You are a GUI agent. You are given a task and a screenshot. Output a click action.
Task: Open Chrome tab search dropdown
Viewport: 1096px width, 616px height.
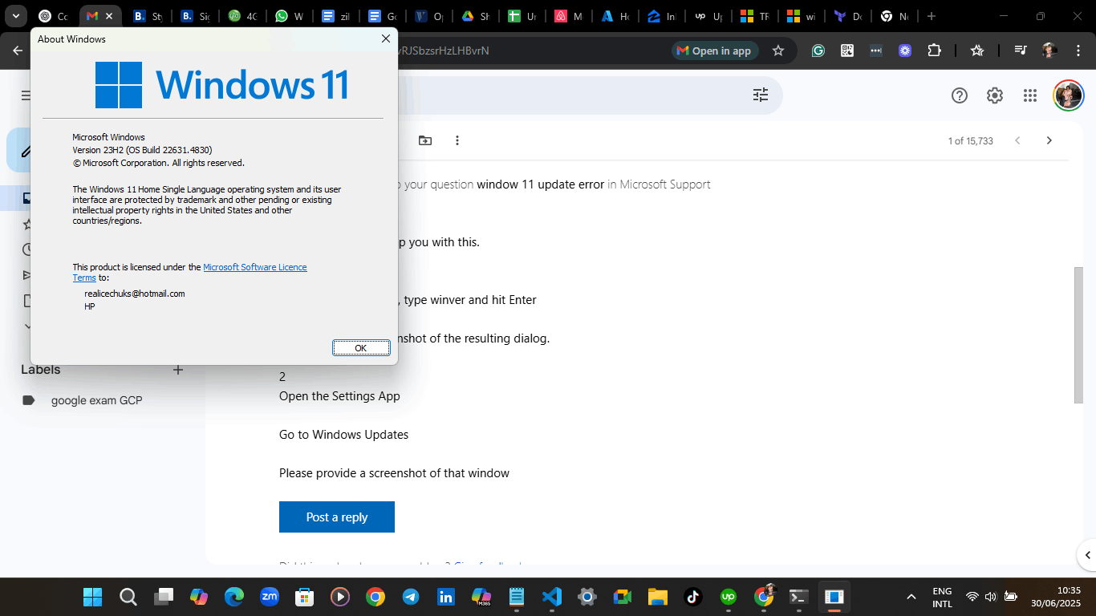point(15,16)
